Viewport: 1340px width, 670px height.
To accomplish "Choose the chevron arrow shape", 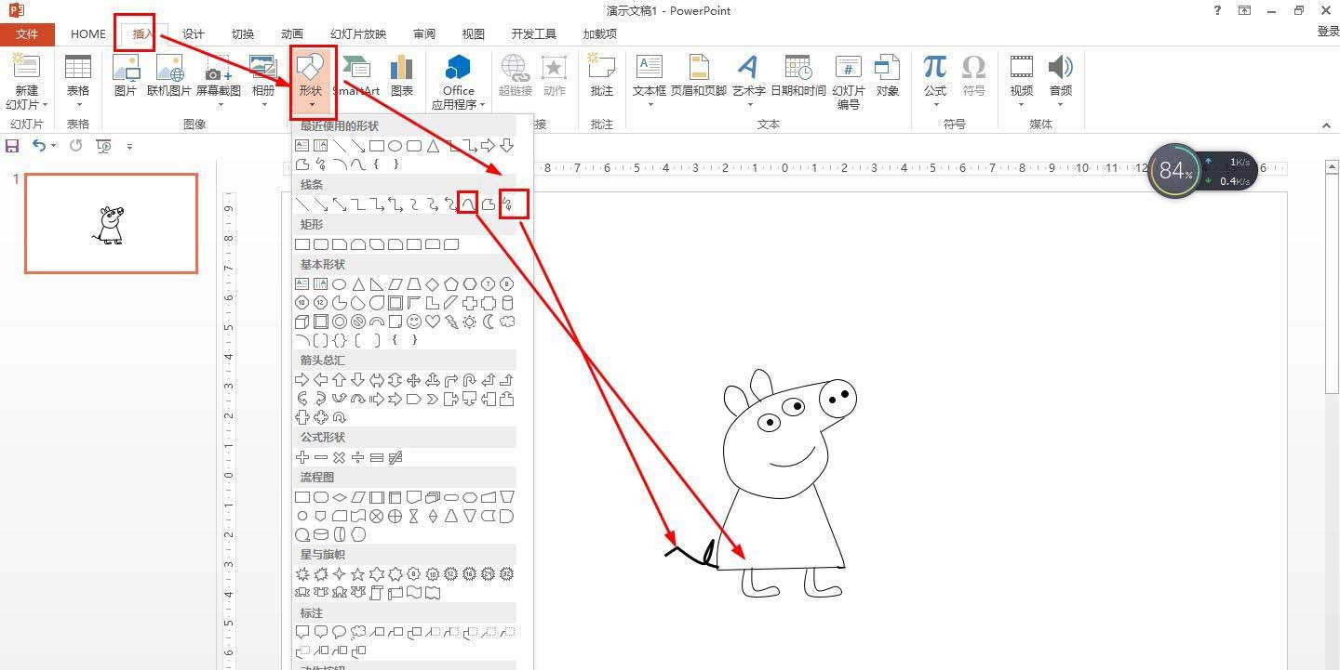I will (433, 399).
